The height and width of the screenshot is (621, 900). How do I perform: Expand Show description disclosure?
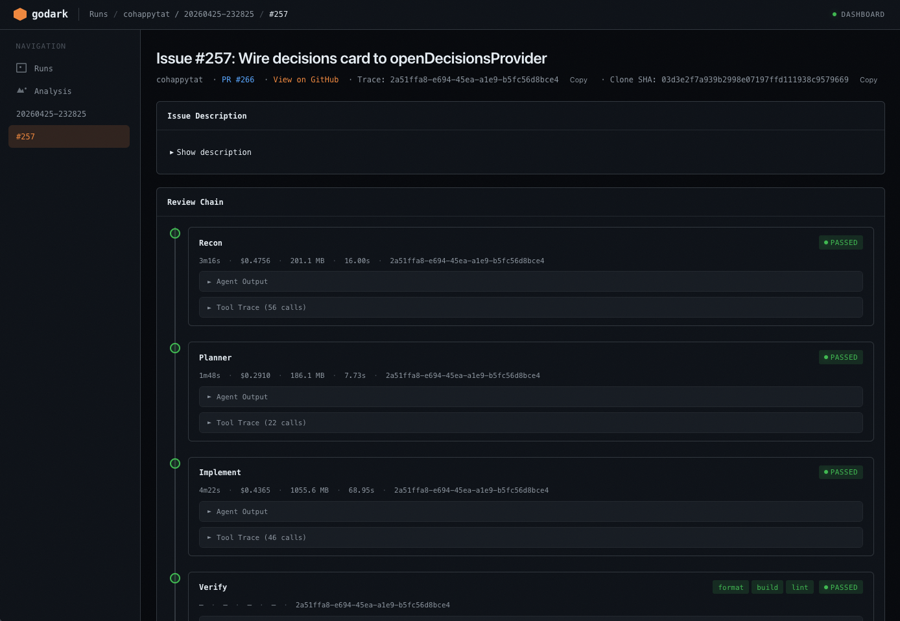(211, 152)
